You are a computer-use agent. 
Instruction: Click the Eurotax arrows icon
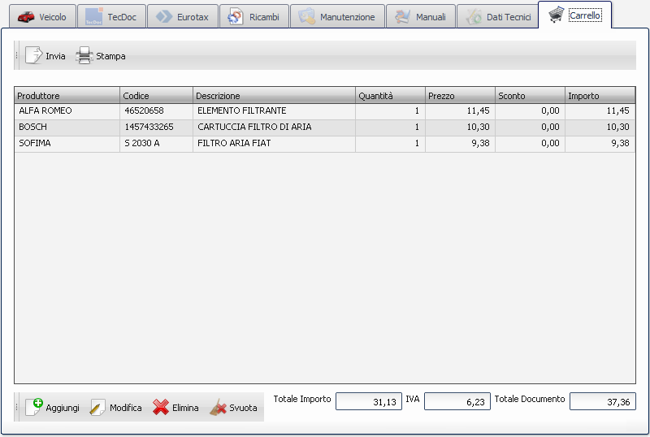(164, 17)
